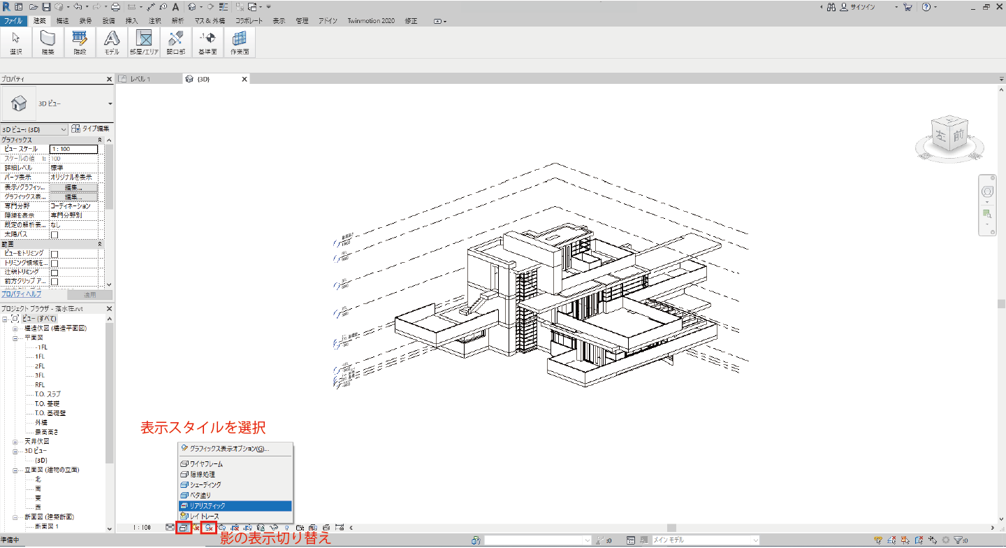This screenshot has width=1006, height=548.
Task: Collapse the 平面図 tree node
Action: [15, 338]
